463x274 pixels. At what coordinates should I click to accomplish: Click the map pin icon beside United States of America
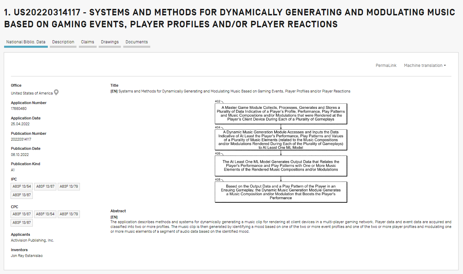pyautogui.click(x=56, y=92)
